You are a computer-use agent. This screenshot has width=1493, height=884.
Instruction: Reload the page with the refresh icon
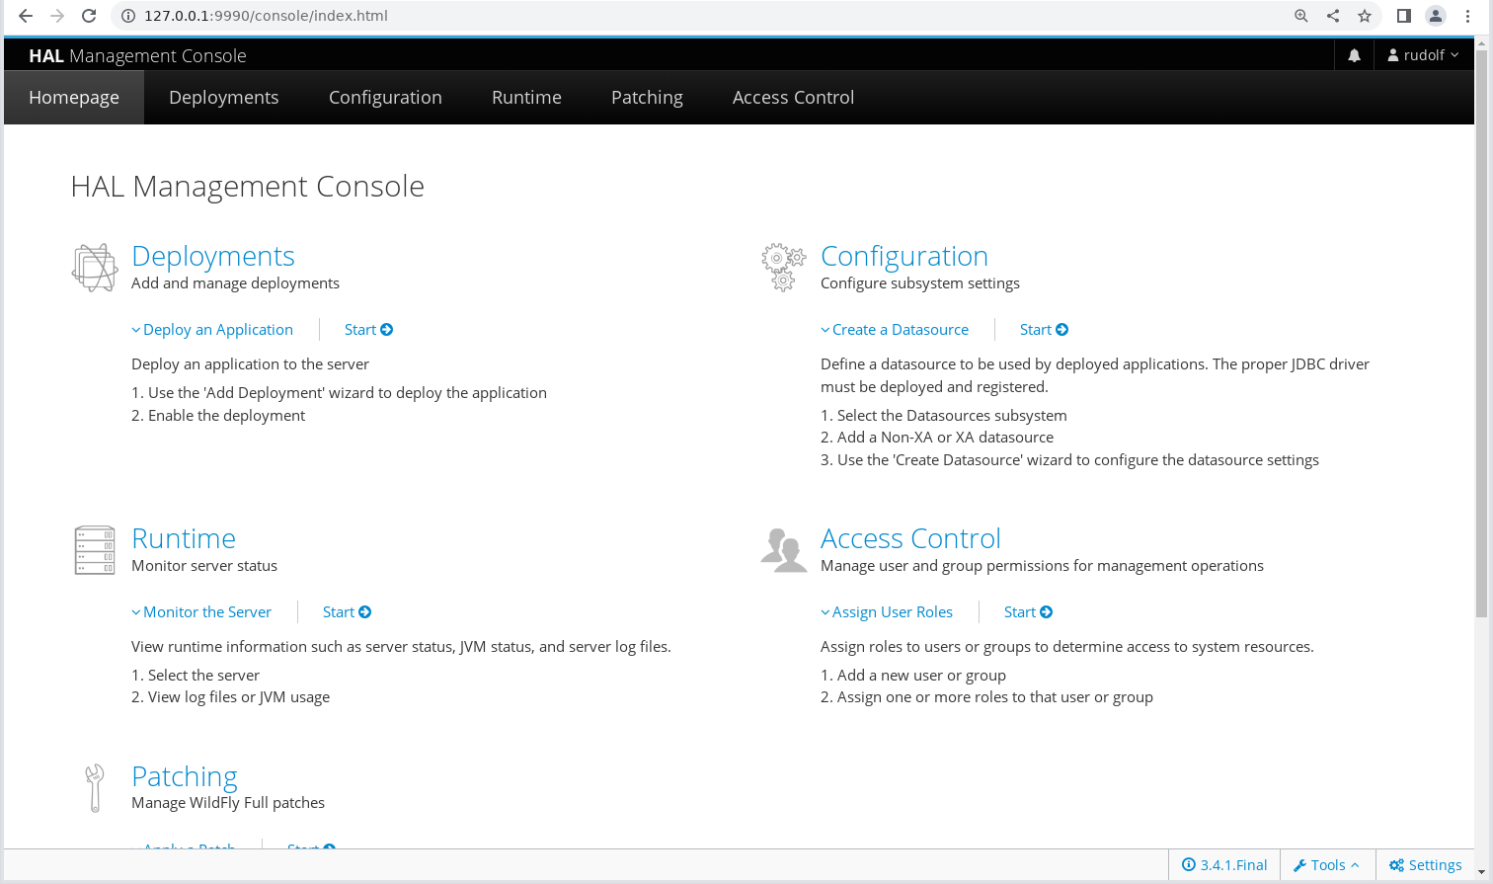(x=89, y=16)
